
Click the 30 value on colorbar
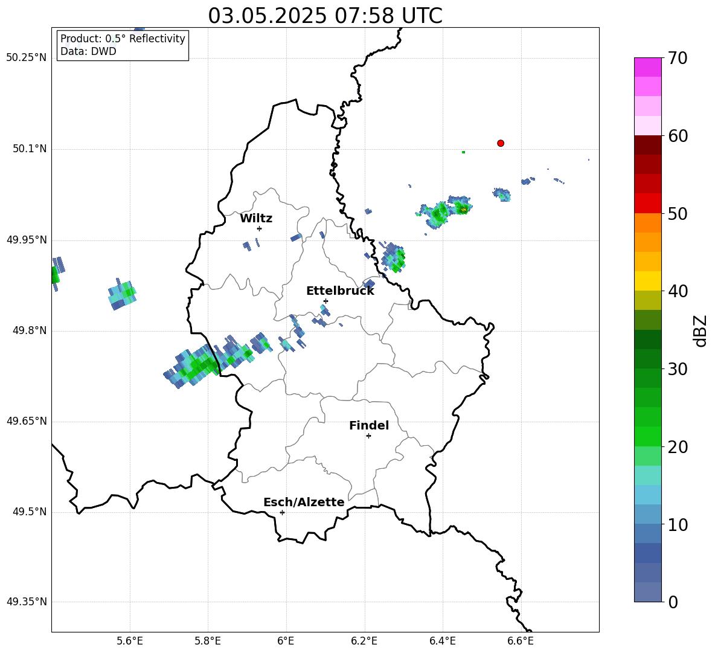(678, 369)
